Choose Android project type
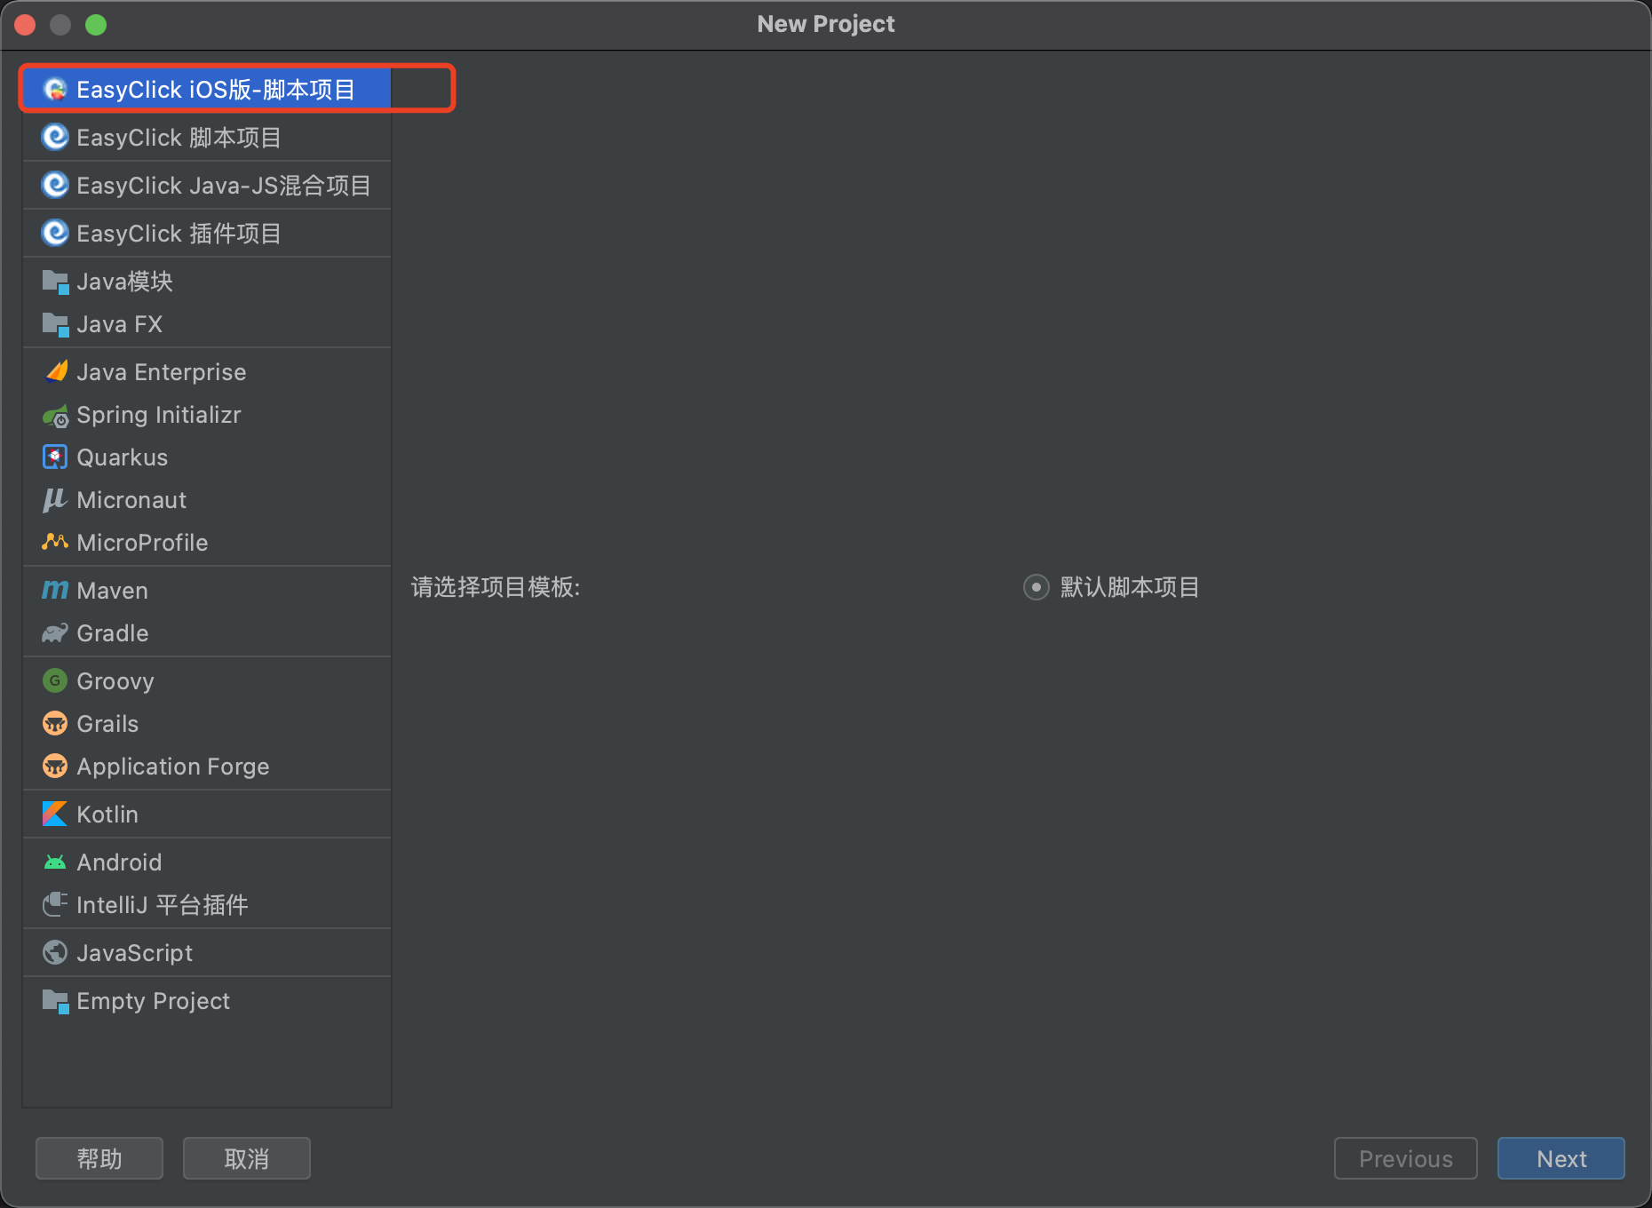1652x1208 pixels. click(207, 862)
